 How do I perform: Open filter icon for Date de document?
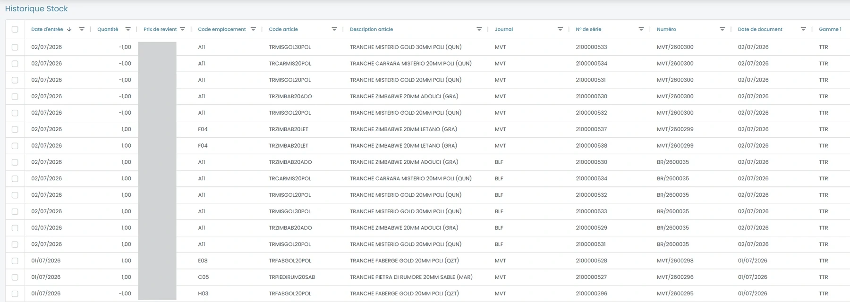tap(803, 29)
